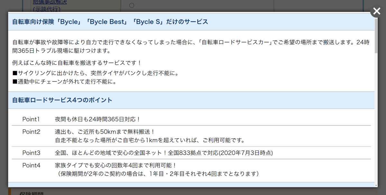The height and width of the screenshot is (195, 386).
Task: Click the heading 自転車向け保険 Bycle だけのサービス
Action: coord(110,22)
